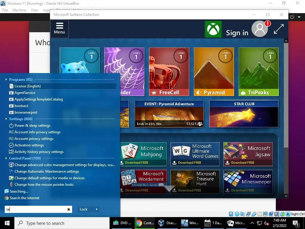
Task: Open the calendar 1 Da... taskbar item
Action: pos(213,223)
